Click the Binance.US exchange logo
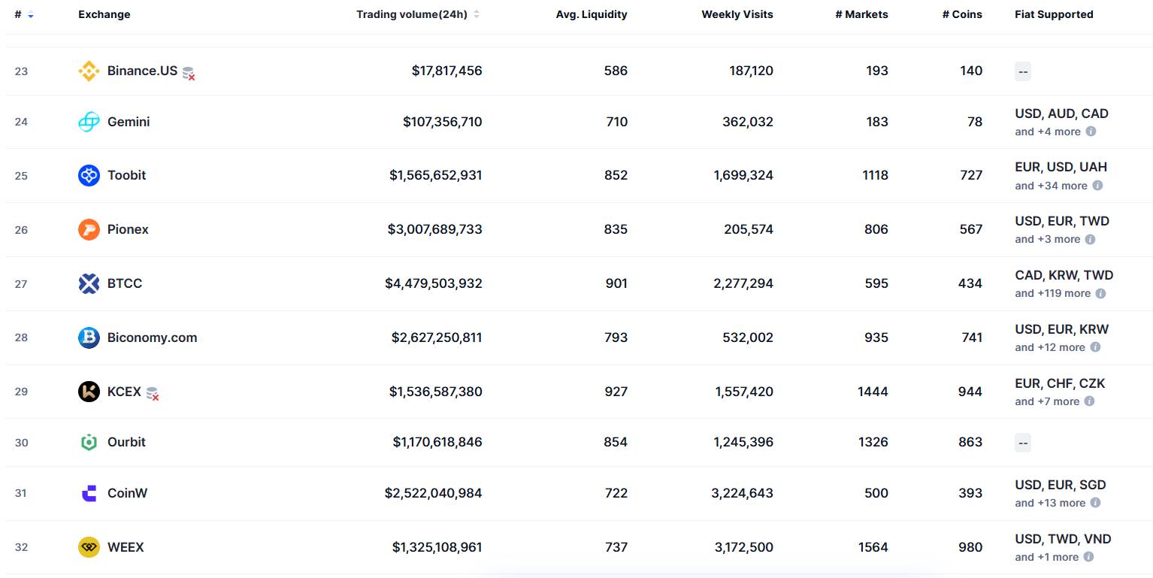This screenshot has width=1153, height=578. [x=89, y=71]
